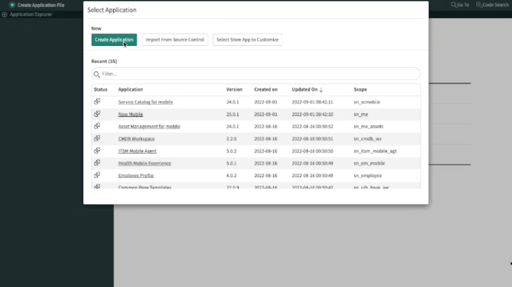Click version 25.0.1 of Now Mobile

233,114
